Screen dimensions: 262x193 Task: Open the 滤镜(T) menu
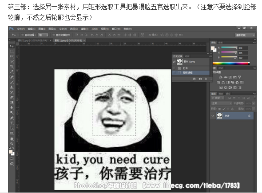click(x=84, y=29)
